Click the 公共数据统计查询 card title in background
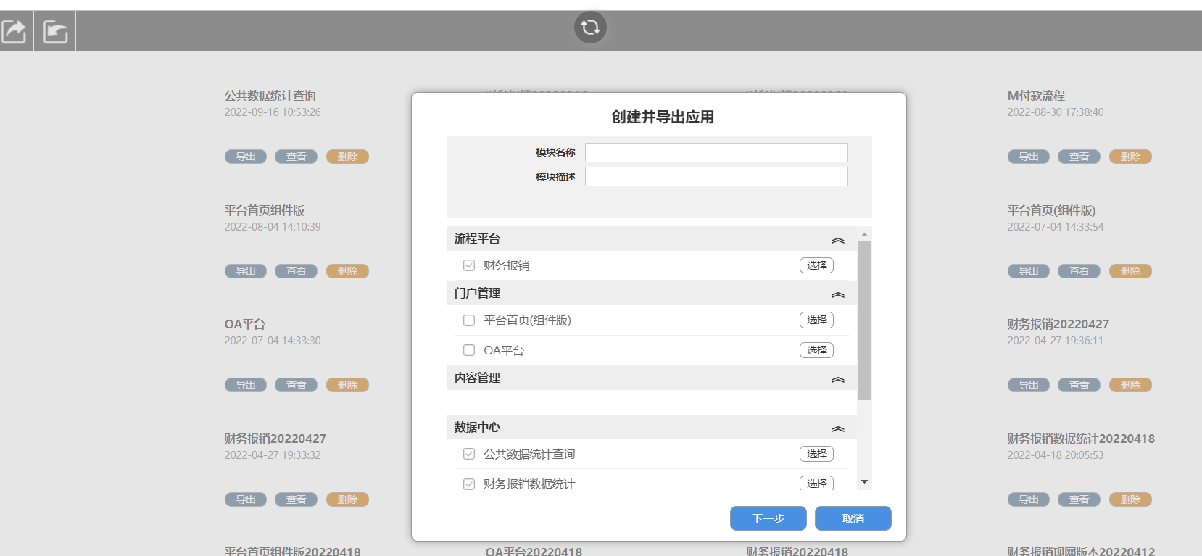The height and width of the screenshot is (556, 1202). click(270, 96)
